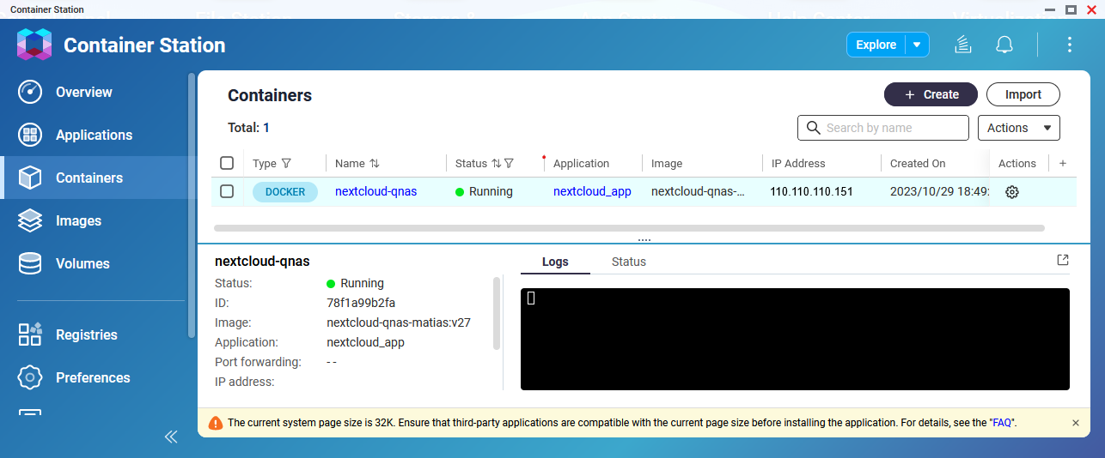Switch to the Logs tab

tap(555, 262)
